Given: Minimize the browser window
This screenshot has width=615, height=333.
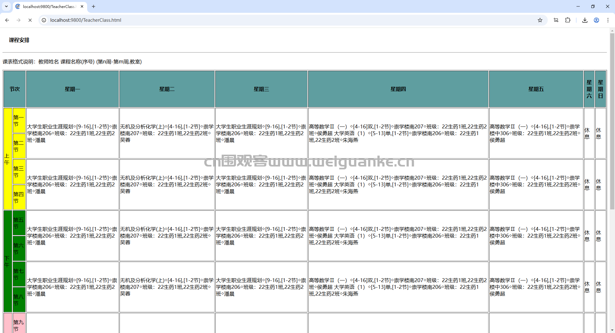Looking at the screenshot, I should pos(578,6).
